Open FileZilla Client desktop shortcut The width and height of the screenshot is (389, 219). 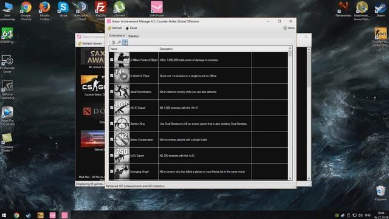click(100, 10)
